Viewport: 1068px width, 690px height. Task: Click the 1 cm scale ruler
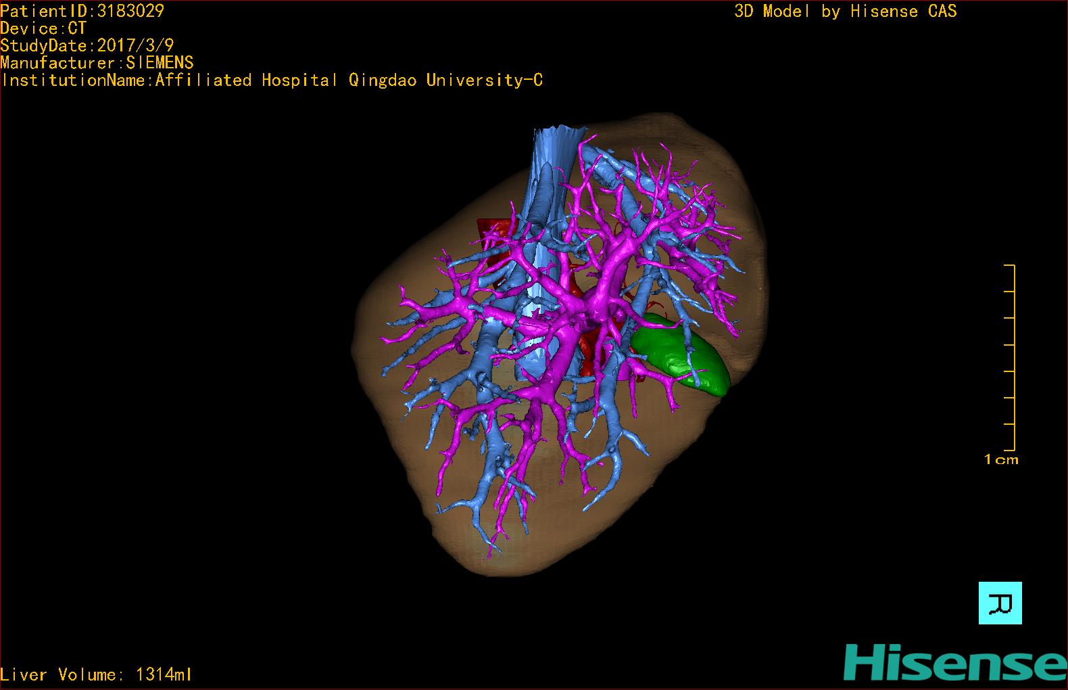click(1009, 358)
